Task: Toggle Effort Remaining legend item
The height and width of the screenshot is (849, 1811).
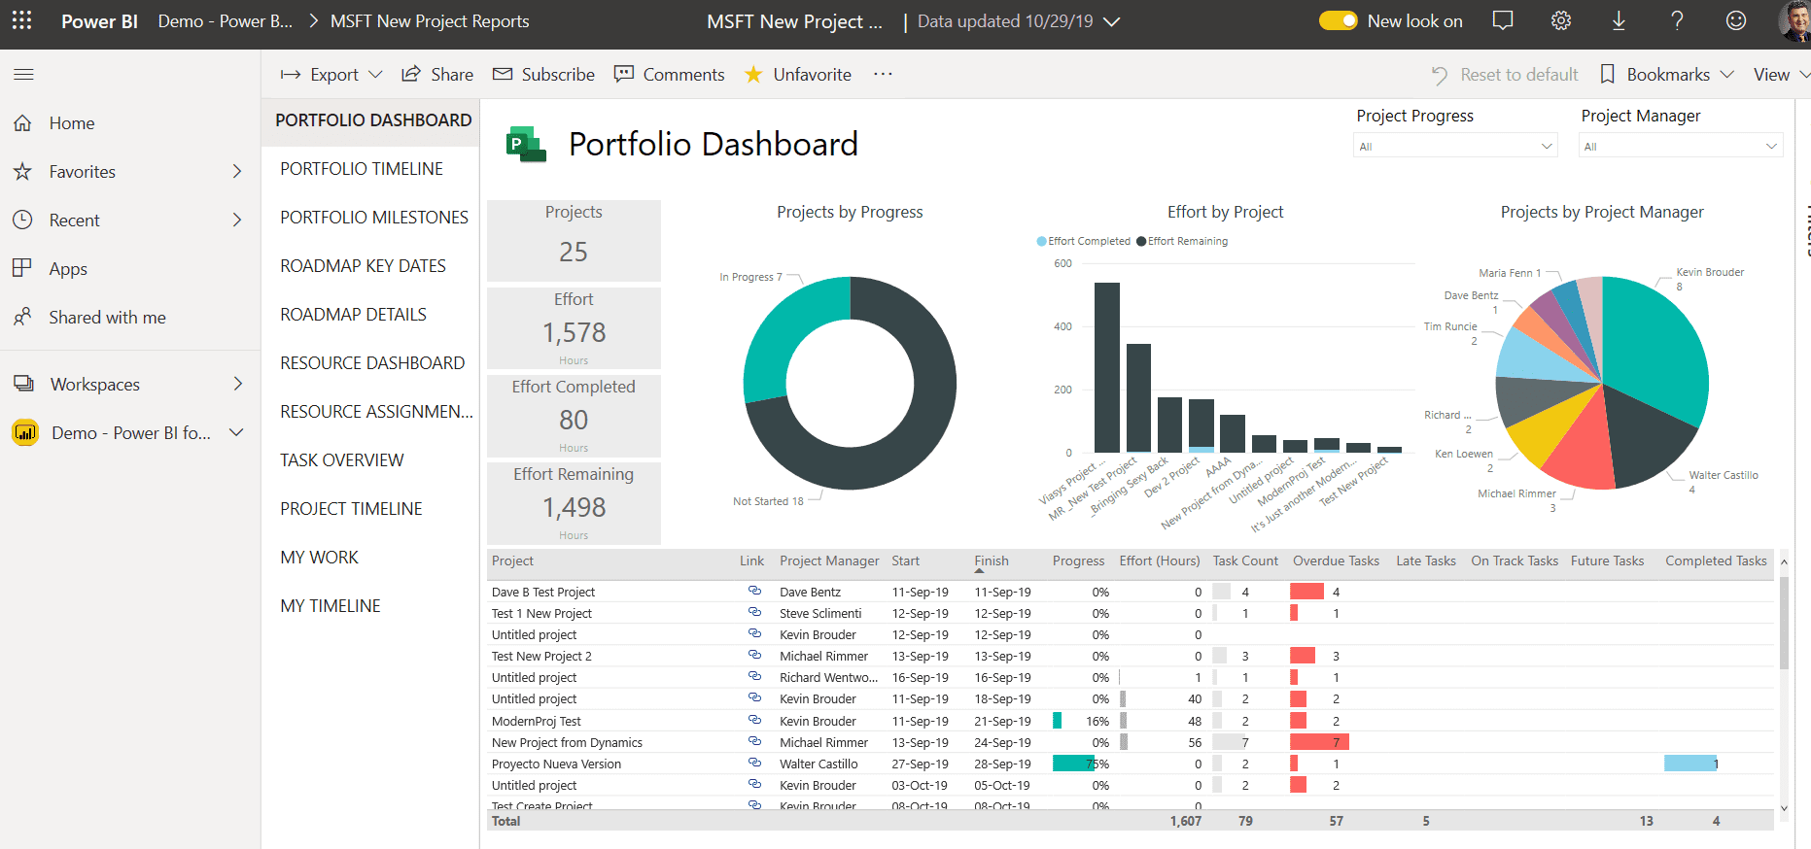Action: (1182, 241)
